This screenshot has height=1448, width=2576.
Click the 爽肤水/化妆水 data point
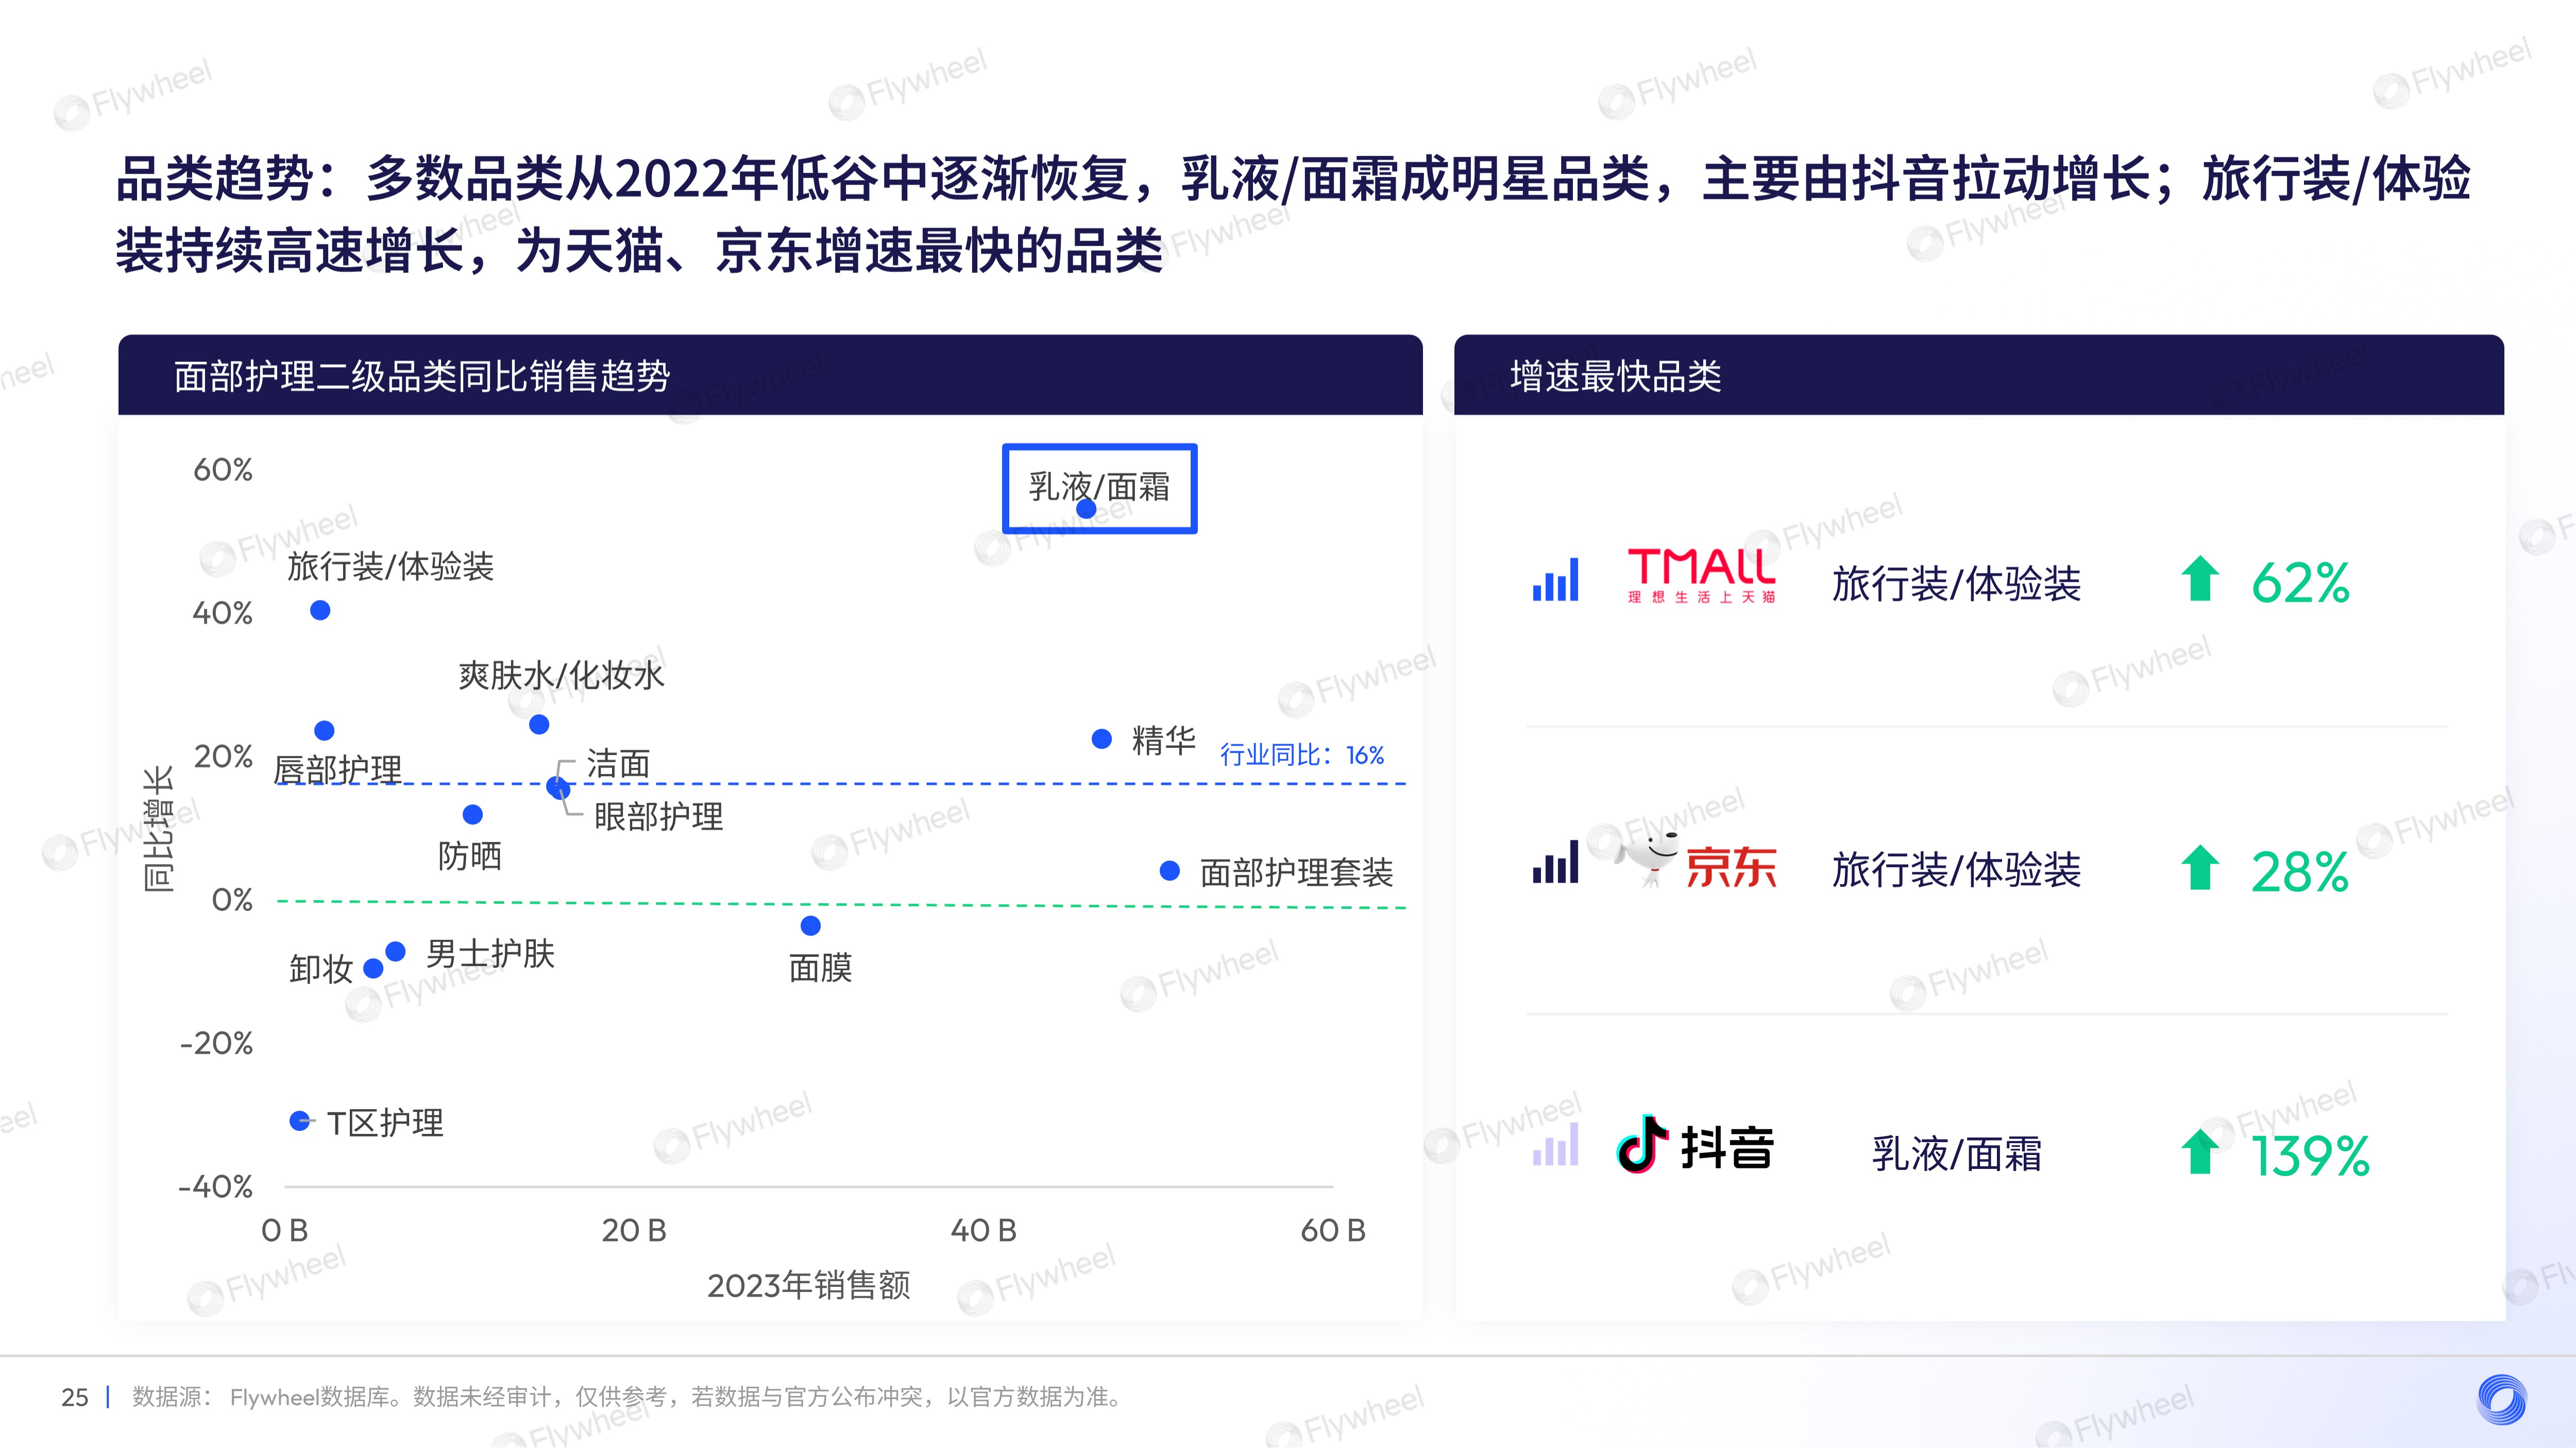[539, 725]
